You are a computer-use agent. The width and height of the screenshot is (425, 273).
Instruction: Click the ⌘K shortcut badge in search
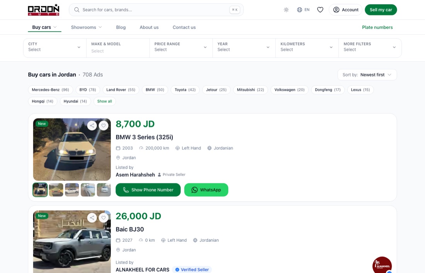pyautogui.click(x=235, y=10)
